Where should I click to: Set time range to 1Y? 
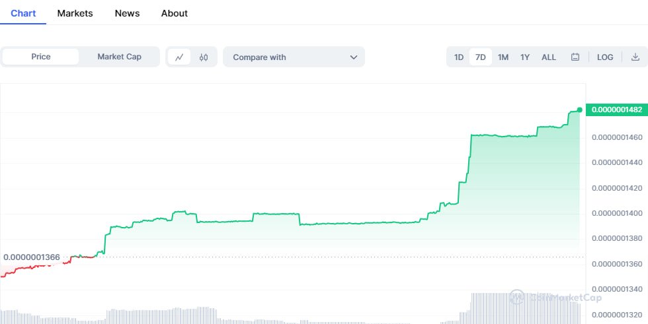point(525,57)
